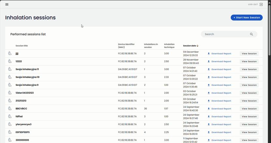View Session for 12222
Image resolution: width=271 pixels, height=143 pixels.
(249, 61)
